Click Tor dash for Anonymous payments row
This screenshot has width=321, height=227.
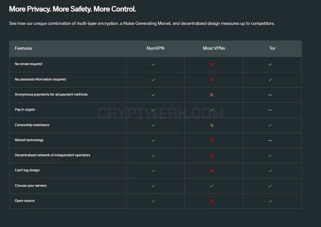click(270, 95)
